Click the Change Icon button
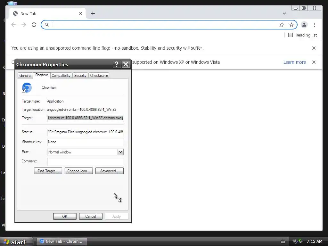 click(x=79, y=171)
